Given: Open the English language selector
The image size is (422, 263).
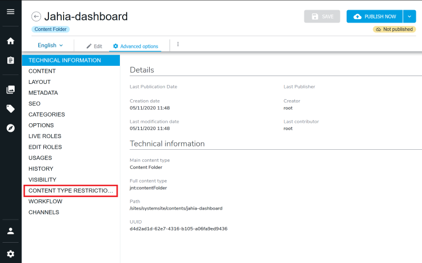Looking at the screenshot, I should coord(50,45).
